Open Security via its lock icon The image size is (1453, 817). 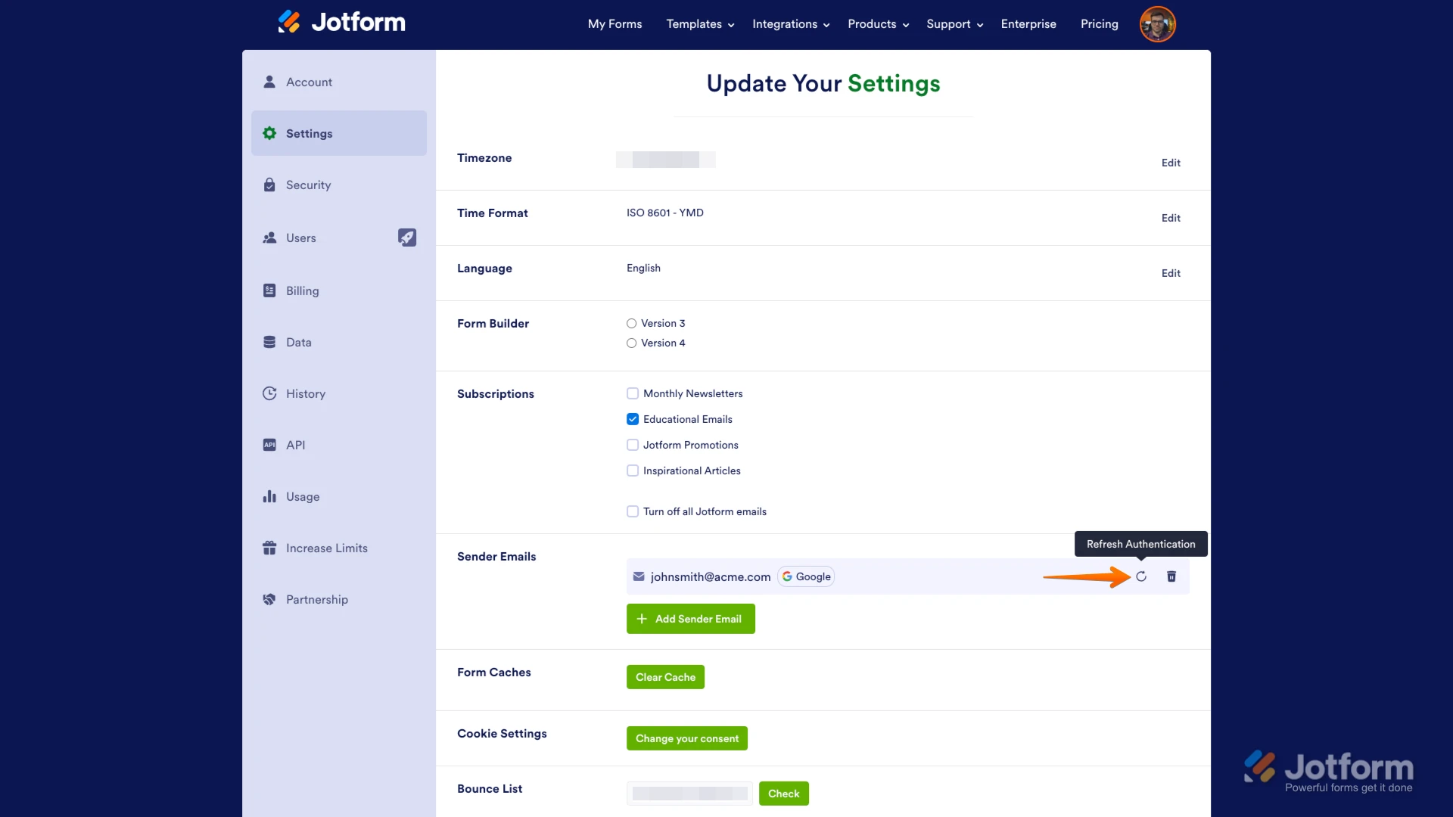click(x=269, y=185)
